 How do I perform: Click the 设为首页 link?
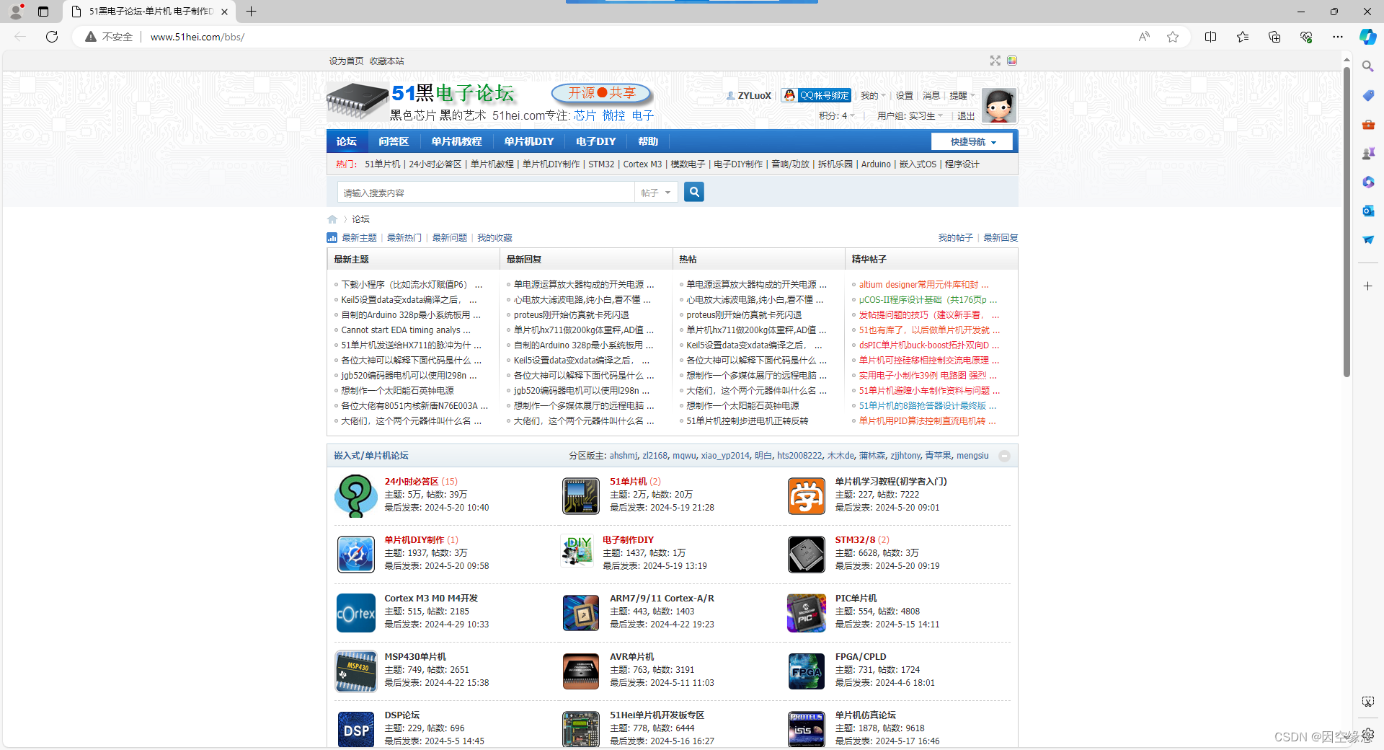pyautogui.click(x=346, y=61)
